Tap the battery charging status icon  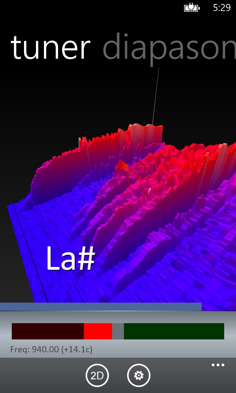(x=192, y=8)
